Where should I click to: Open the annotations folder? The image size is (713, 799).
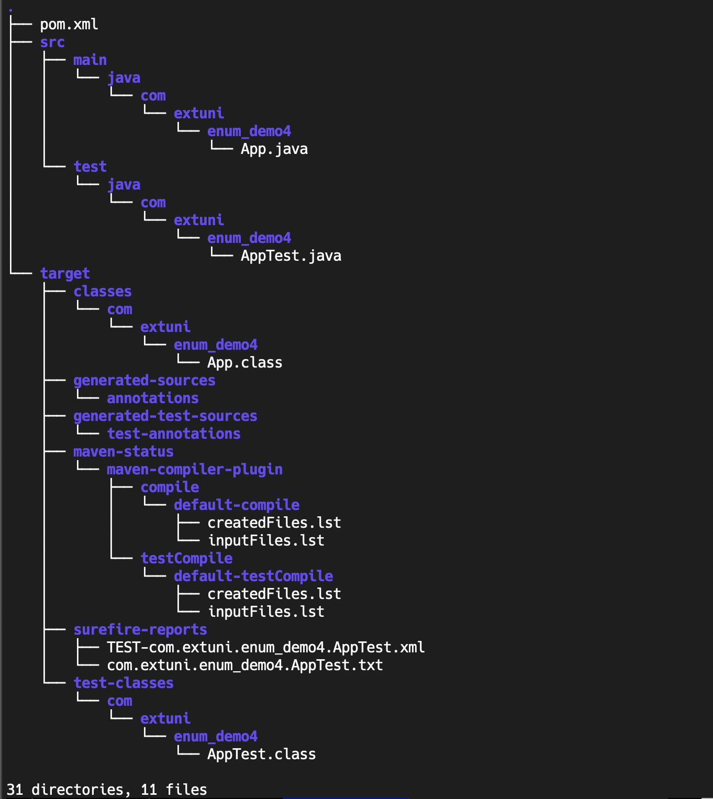click(x=153, y=398)
